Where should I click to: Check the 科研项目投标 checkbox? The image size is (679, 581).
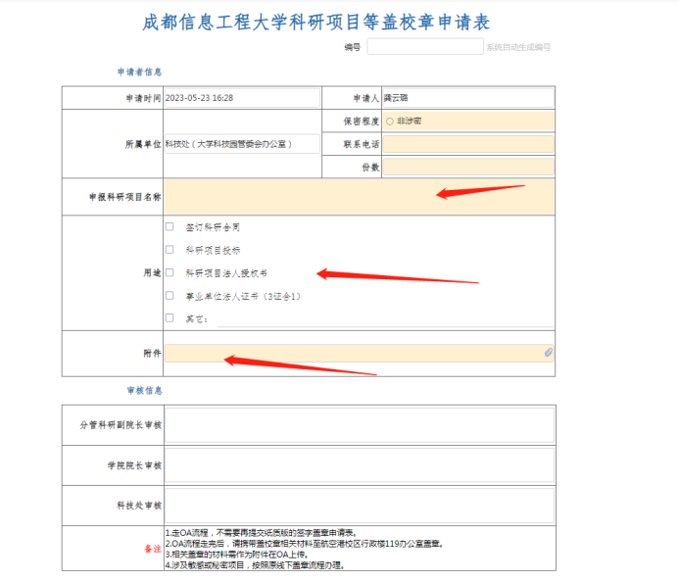point(170,249)
